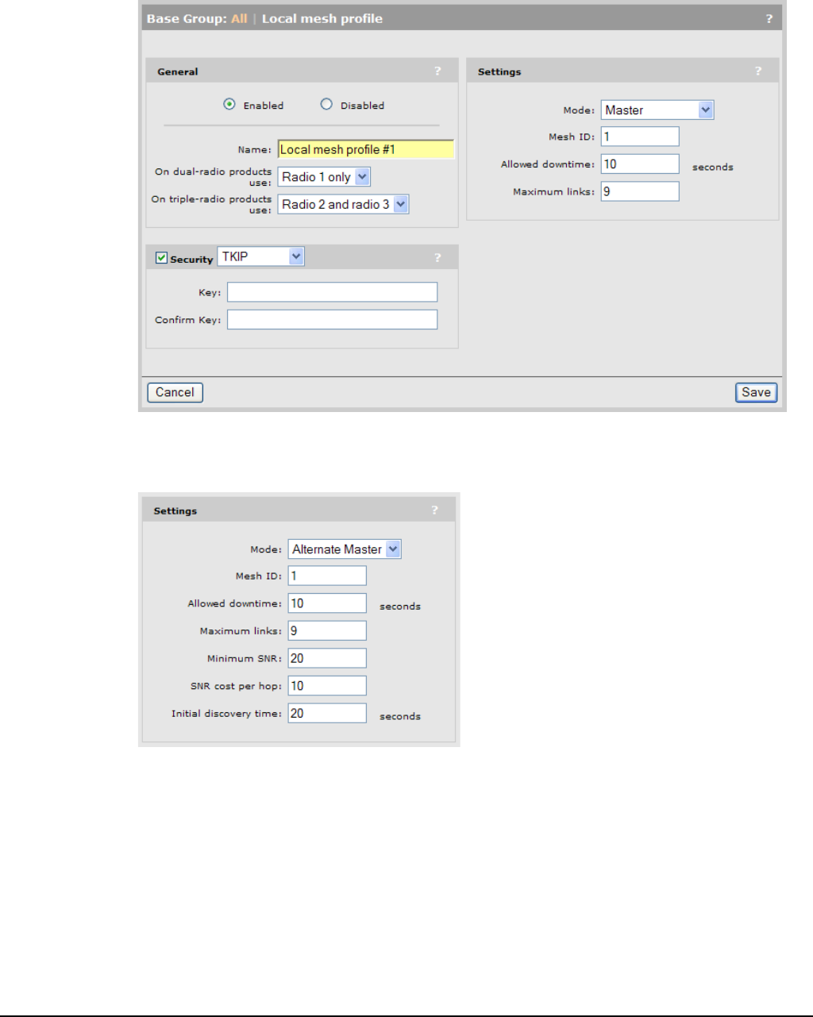Open help icon in upper Settings panel
The image size is (813, 1017).
758,71
